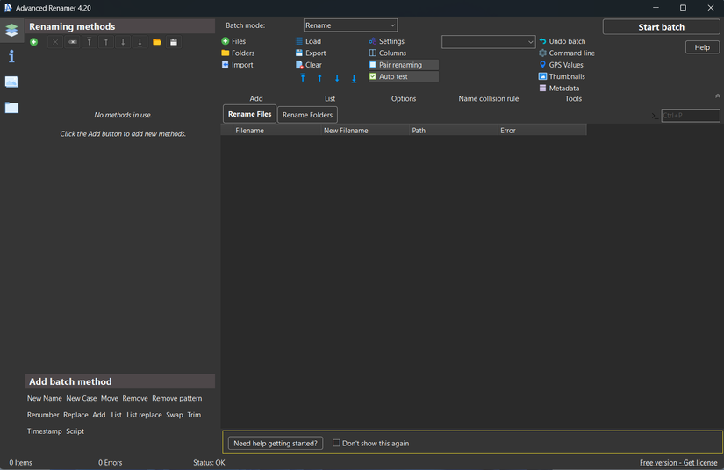Undo the last batch
Screen dimensions: 724x470
[563, 41]
